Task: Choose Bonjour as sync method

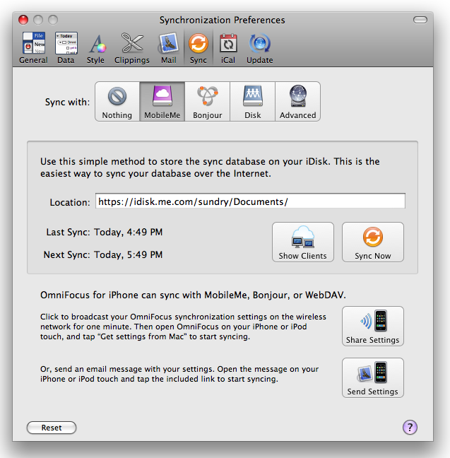Action: click(x=208, y=102)
